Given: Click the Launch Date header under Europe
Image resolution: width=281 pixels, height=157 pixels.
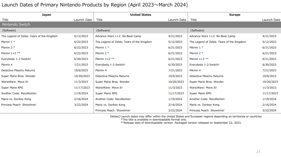Looking at the screenshot, I should 271,20.
